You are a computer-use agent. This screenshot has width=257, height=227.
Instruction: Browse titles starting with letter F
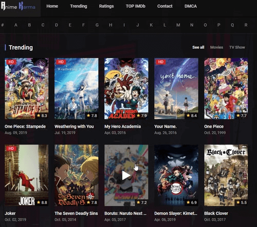[83, 25]
